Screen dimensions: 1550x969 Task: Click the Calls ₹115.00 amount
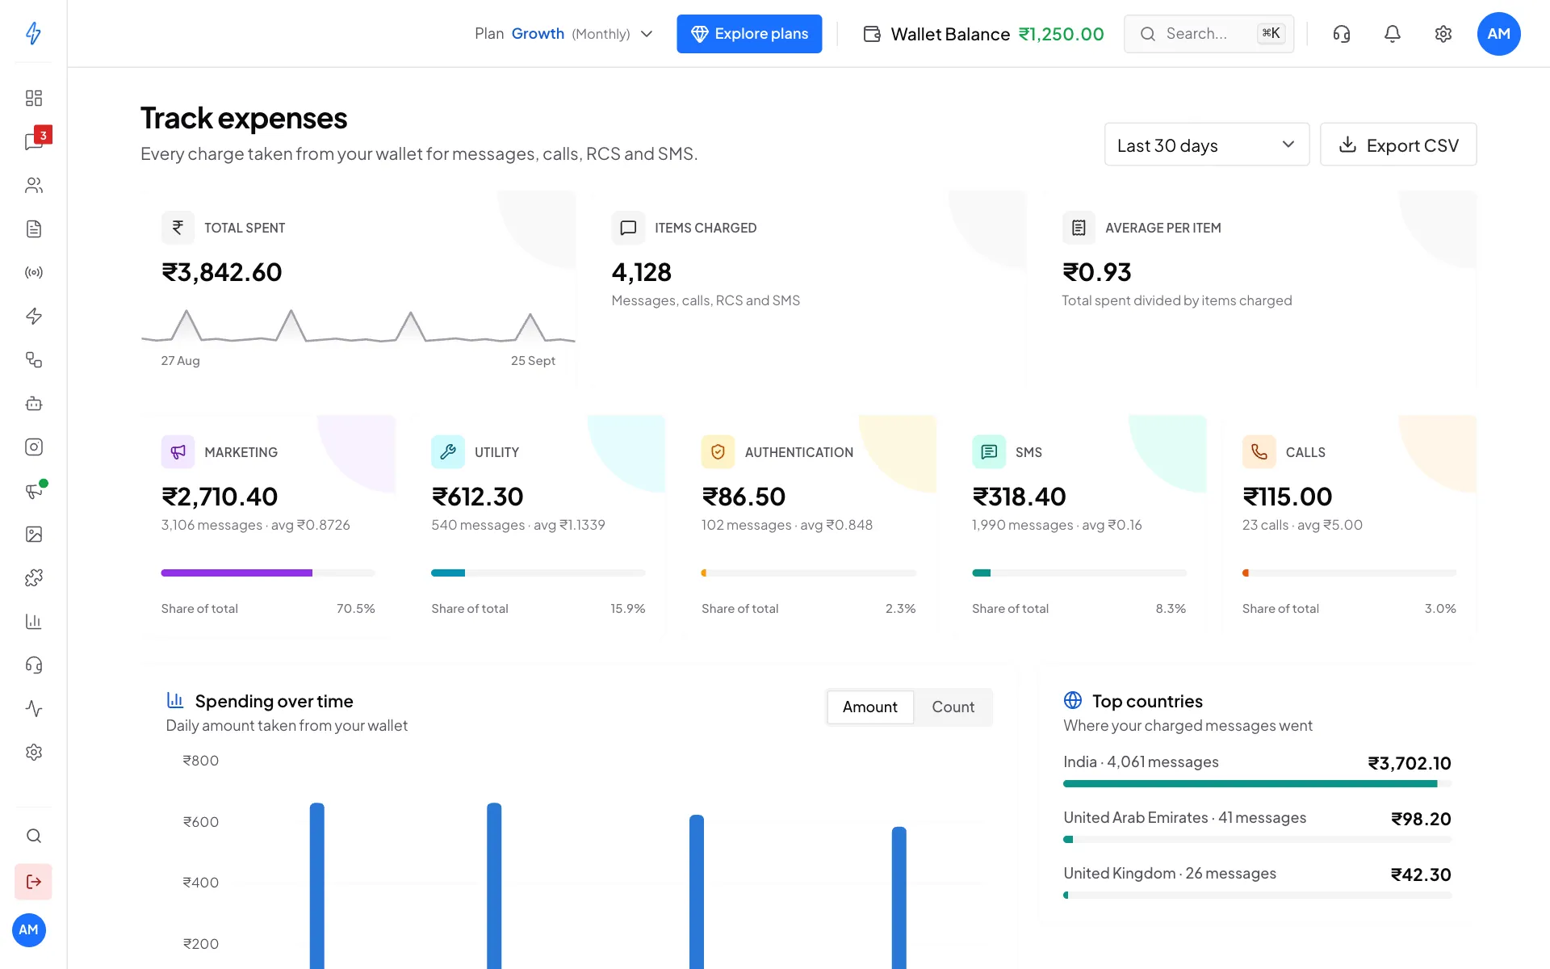point(1287,497)
